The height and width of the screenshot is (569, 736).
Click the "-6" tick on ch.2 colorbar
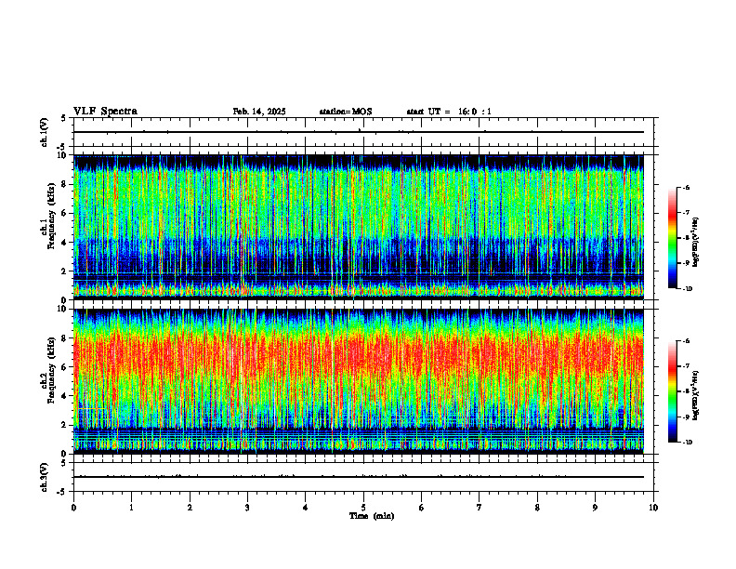point(687,341)
